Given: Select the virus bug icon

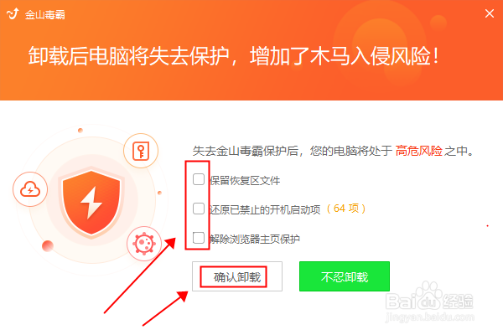Looking at the screenshot, I should [x=144, y=244].
